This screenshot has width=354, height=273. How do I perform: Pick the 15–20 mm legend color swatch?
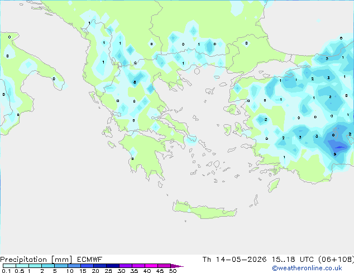click(x=87, y=266)
